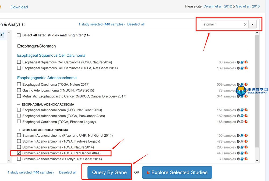Open PubMed book icon for UCLA study

[242, 68]
